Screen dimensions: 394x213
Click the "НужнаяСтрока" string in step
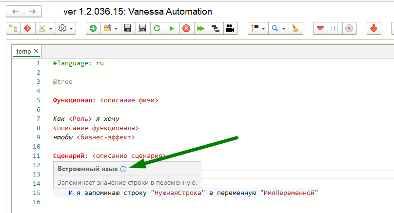click(178, 193)
